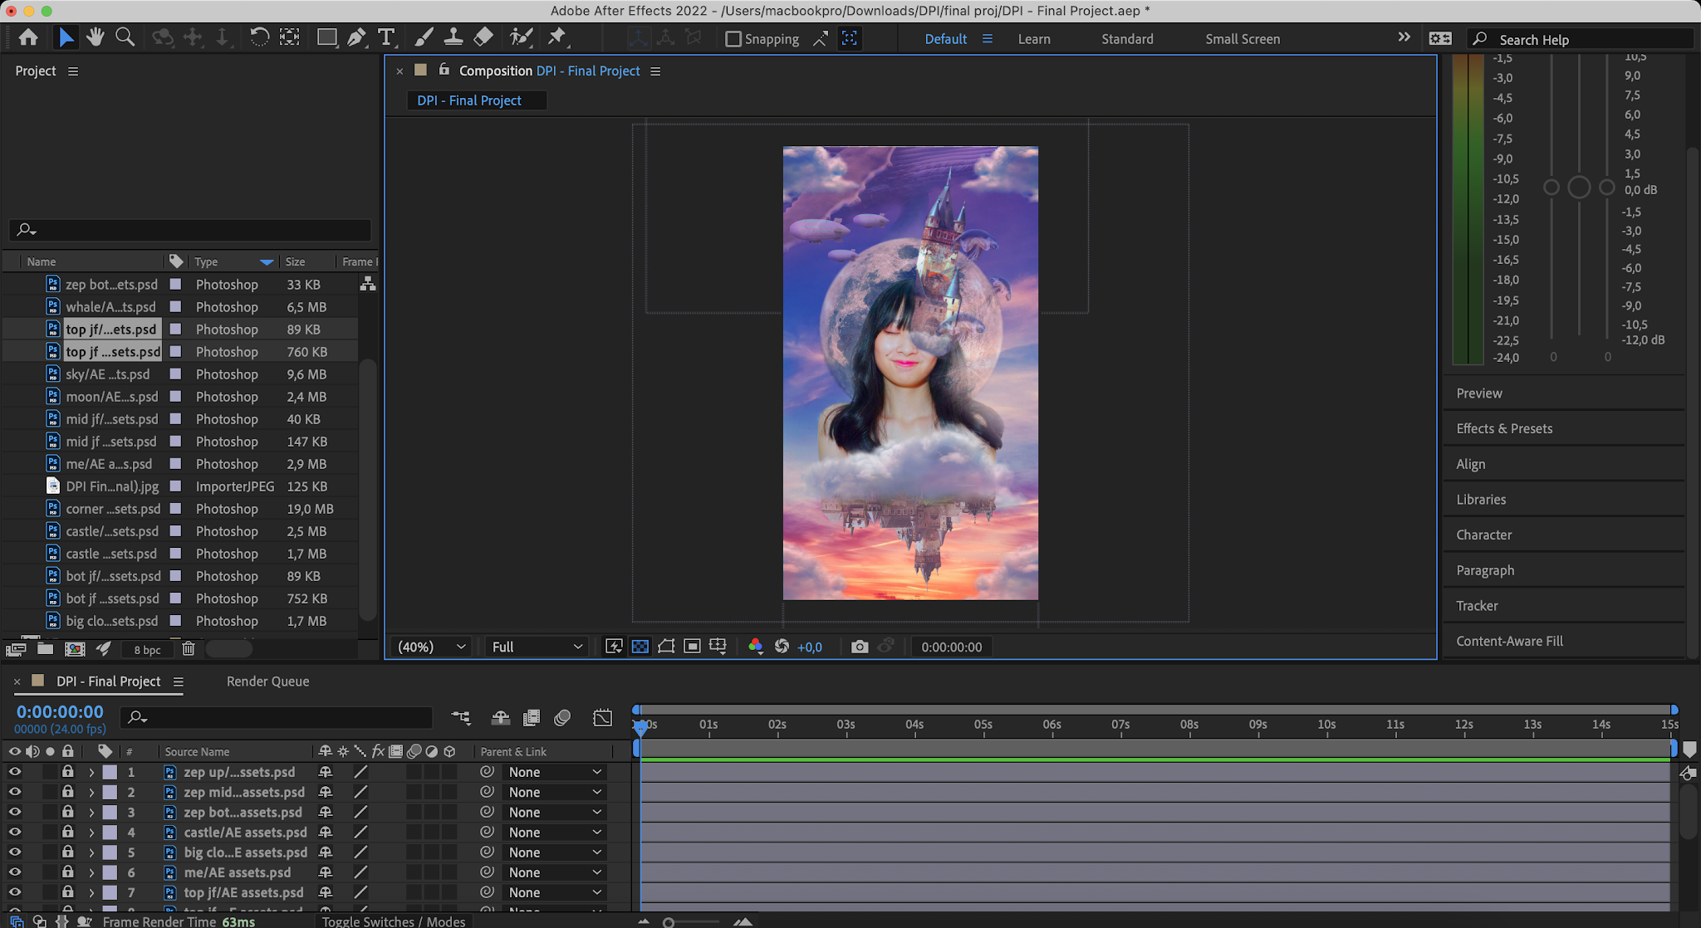Open the 40% magnification dropdown
This screenshot has width=1701, height=928.
(431, 647)
